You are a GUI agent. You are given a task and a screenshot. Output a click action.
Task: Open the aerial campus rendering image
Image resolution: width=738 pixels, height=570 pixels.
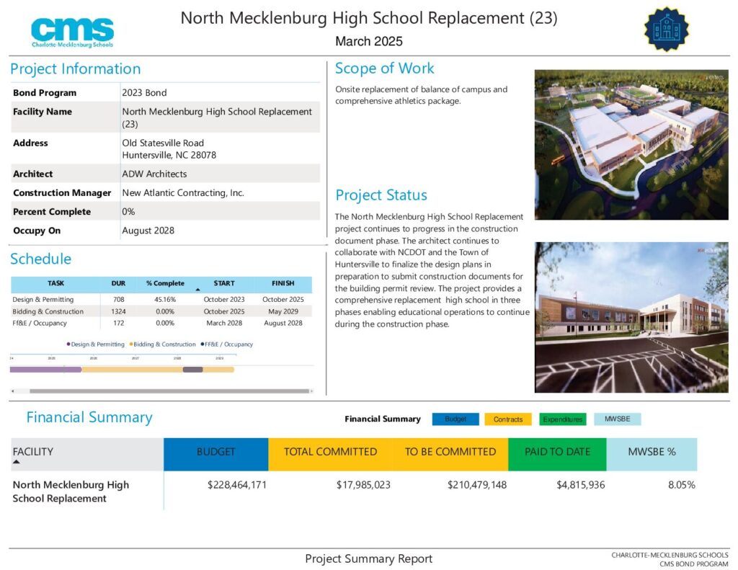[x=631, y=145]
